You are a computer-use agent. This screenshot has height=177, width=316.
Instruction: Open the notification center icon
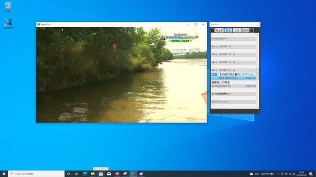pos(311,174)
